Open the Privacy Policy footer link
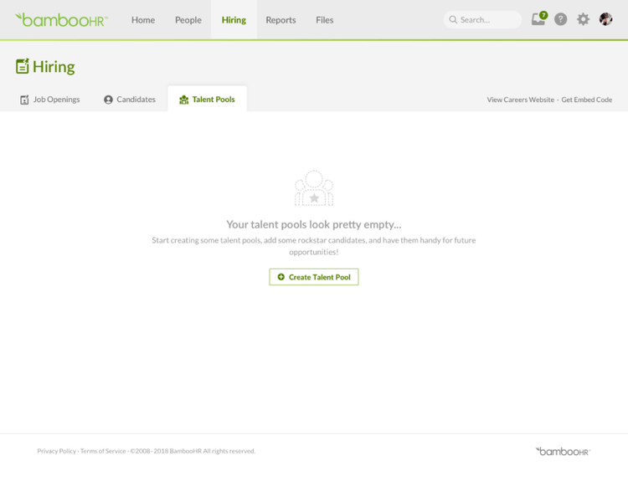 coord(56,451)
